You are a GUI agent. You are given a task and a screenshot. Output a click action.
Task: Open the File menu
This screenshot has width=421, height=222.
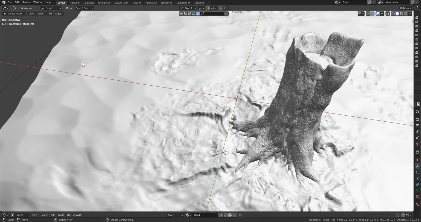(x=9, y=2)
